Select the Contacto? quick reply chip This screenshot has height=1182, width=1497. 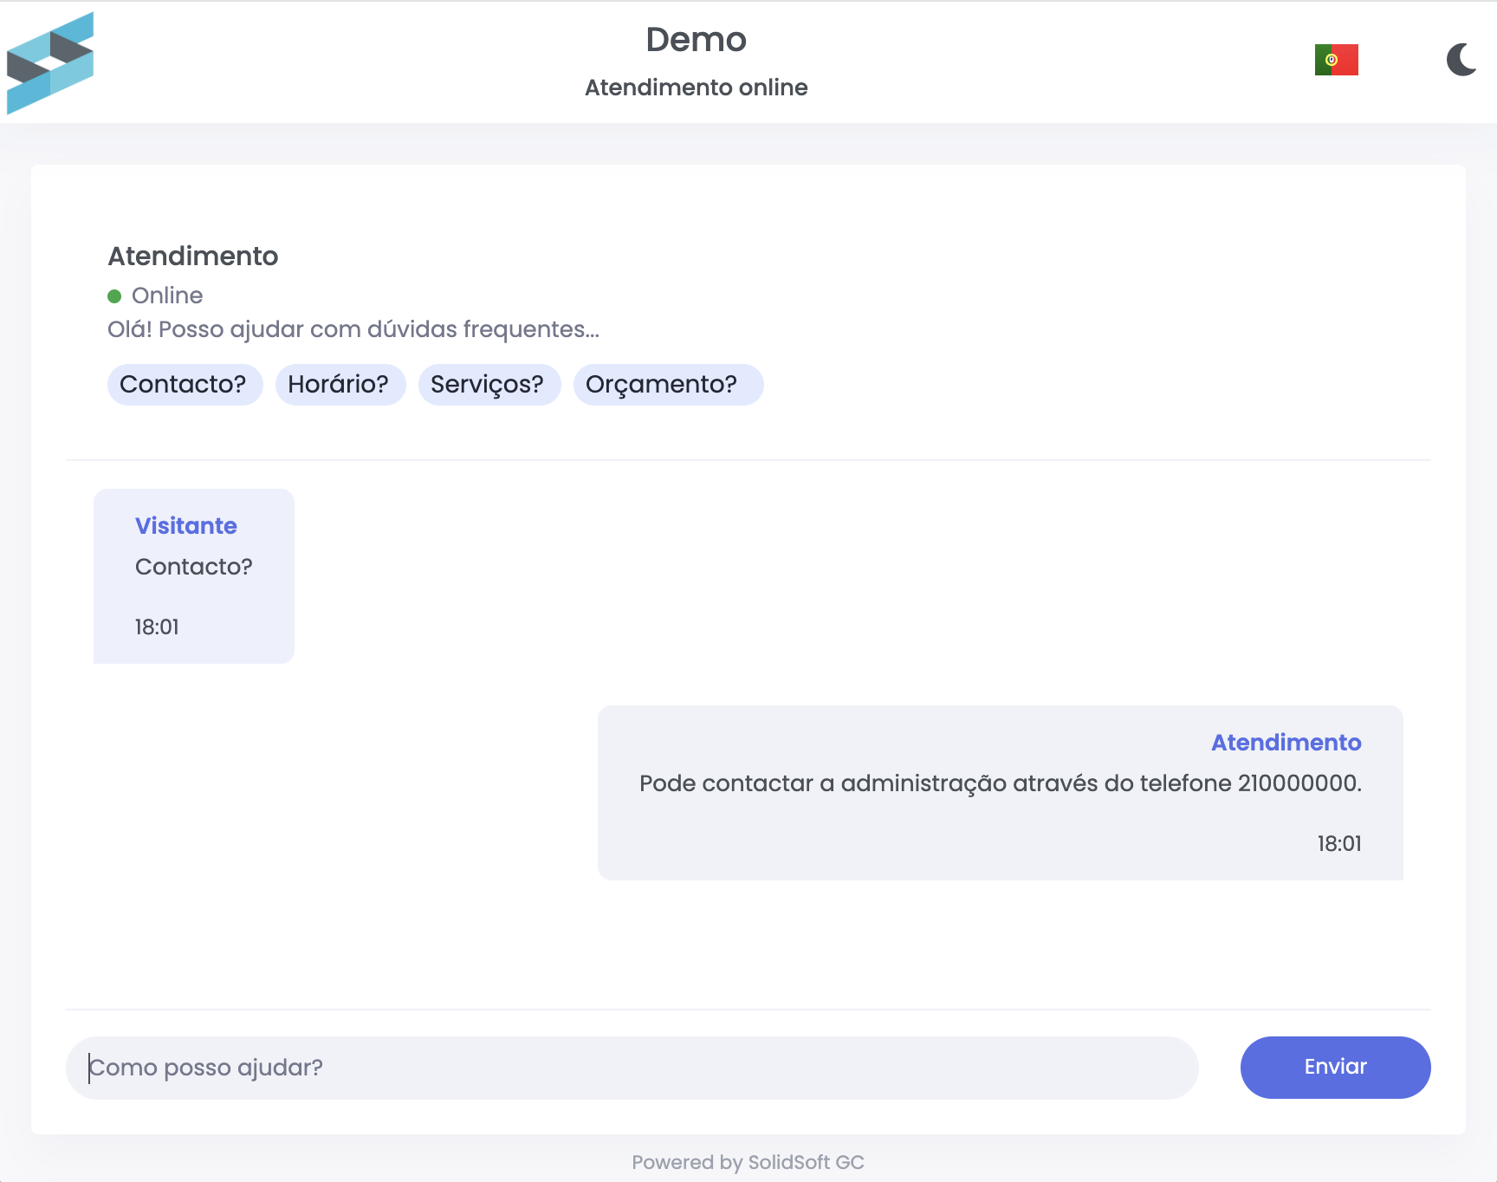coord(185,384)
